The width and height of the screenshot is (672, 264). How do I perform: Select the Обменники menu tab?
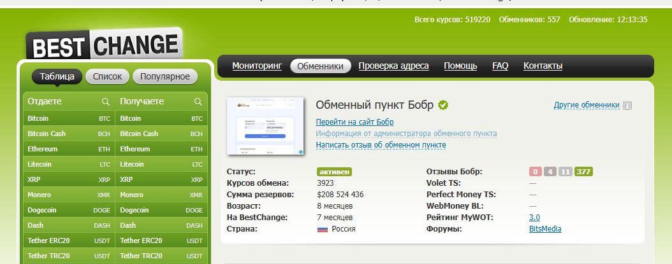pyautogui.click(x=320, y=66)
